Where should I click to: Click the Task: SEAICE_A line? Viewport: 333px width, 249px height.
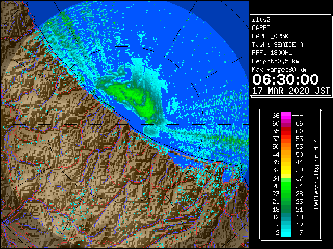[277, 45]
